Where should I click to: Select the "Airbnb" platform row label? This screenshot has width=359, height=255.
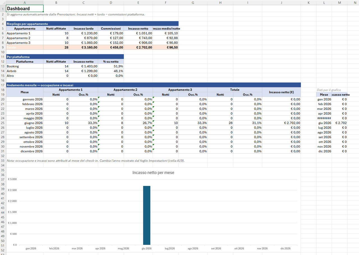(x=25, y=71)
